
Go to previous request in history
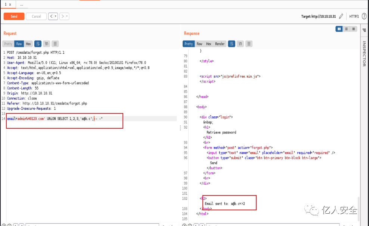click(x=51, y=16)
